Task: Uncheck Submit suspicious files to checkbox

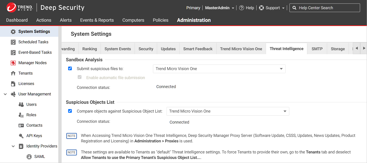Action: 70,69
